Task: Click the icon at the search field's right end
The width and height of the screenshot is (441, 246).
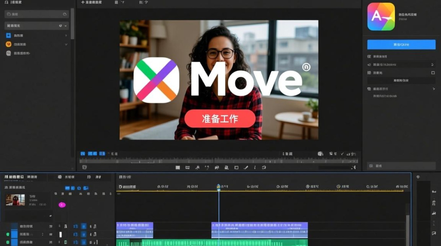Action: (x=65, y=14)
